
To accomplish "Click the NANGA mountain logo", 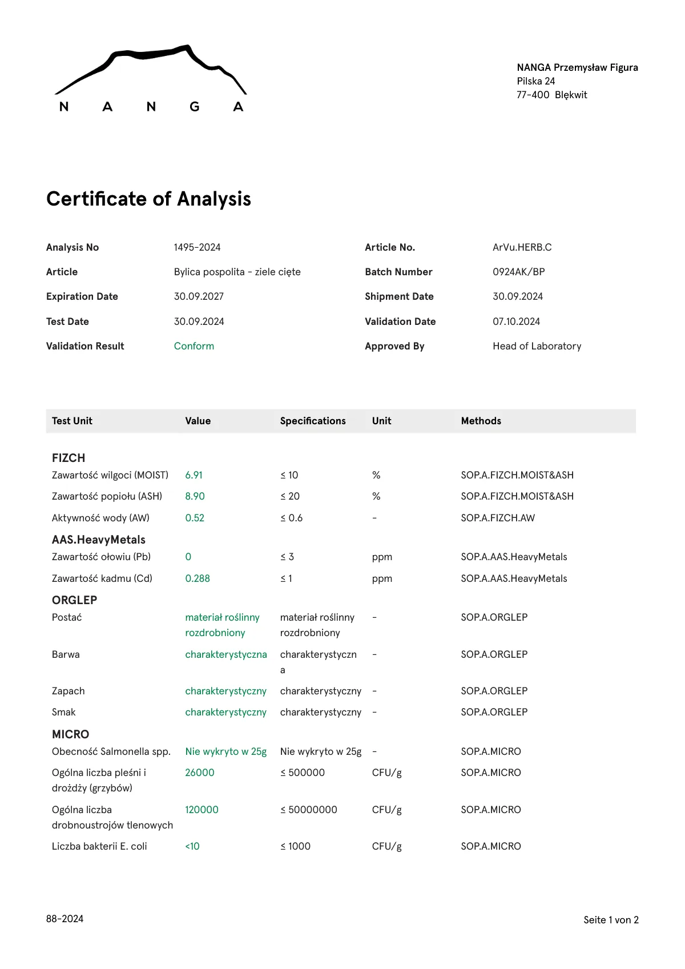I will point(151,78).
